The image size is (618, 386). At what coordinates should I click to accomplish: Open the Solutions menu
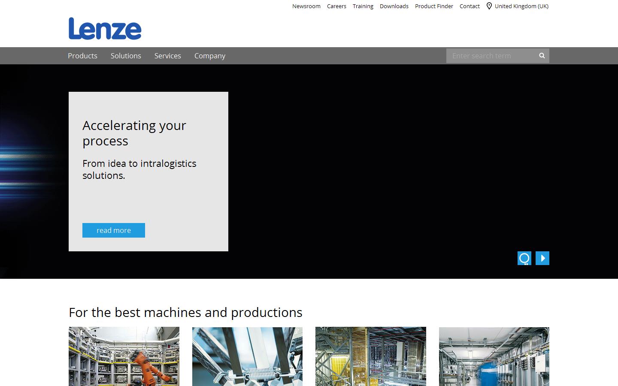click(x=126, y=56)
